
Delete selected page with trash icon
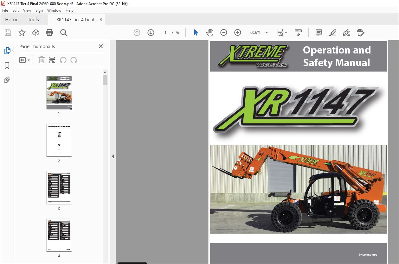click(42, 60)
